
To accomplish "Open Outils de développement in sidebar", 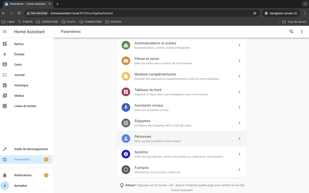I will pyautogui.click(x=31, y=149).
